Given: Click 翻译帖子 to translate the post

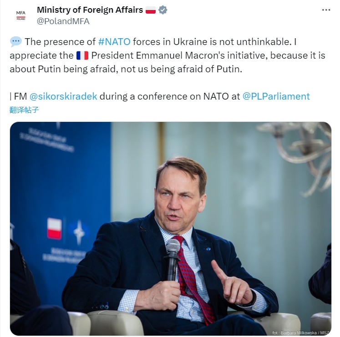Looking at the screenshot, I should 25,110.
